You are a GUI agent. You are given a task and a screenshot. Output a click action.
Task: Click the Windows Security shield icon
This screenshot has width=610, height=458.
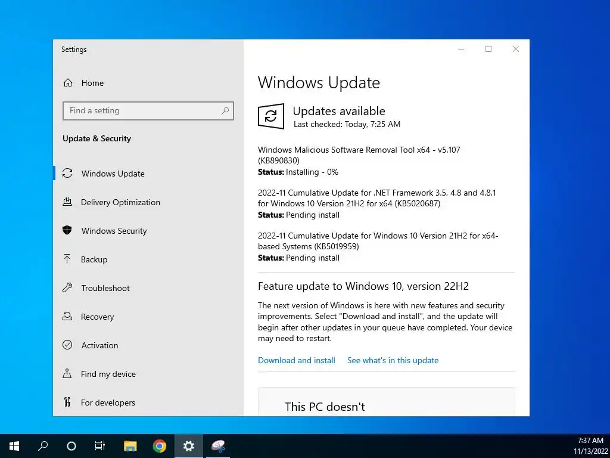67,230
